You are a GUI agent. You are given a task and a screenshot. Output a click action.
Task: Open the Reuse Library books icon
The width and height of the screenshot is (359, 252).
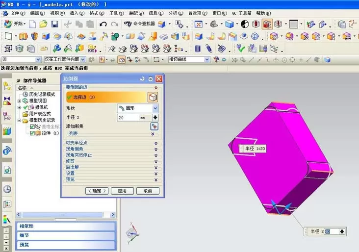click(7, 131)
